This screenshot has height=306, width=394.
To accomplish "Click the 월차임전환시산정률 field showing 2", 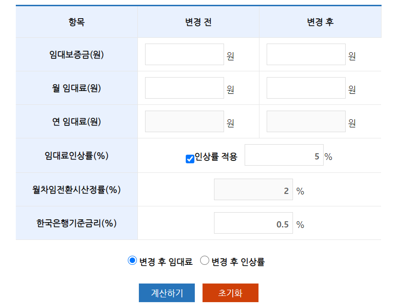I will [253, 189].
